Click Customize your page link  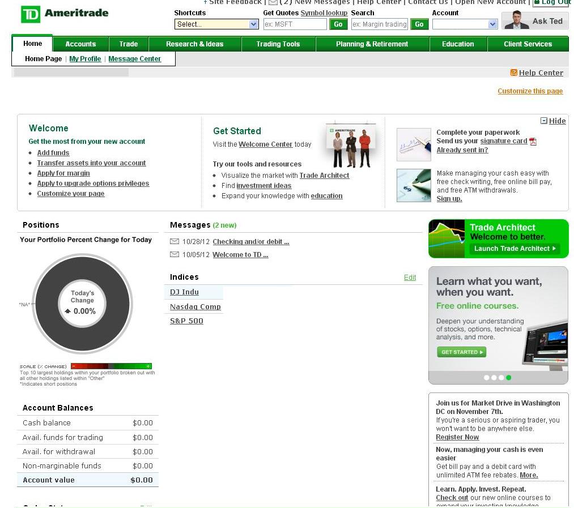coord(71,194)
